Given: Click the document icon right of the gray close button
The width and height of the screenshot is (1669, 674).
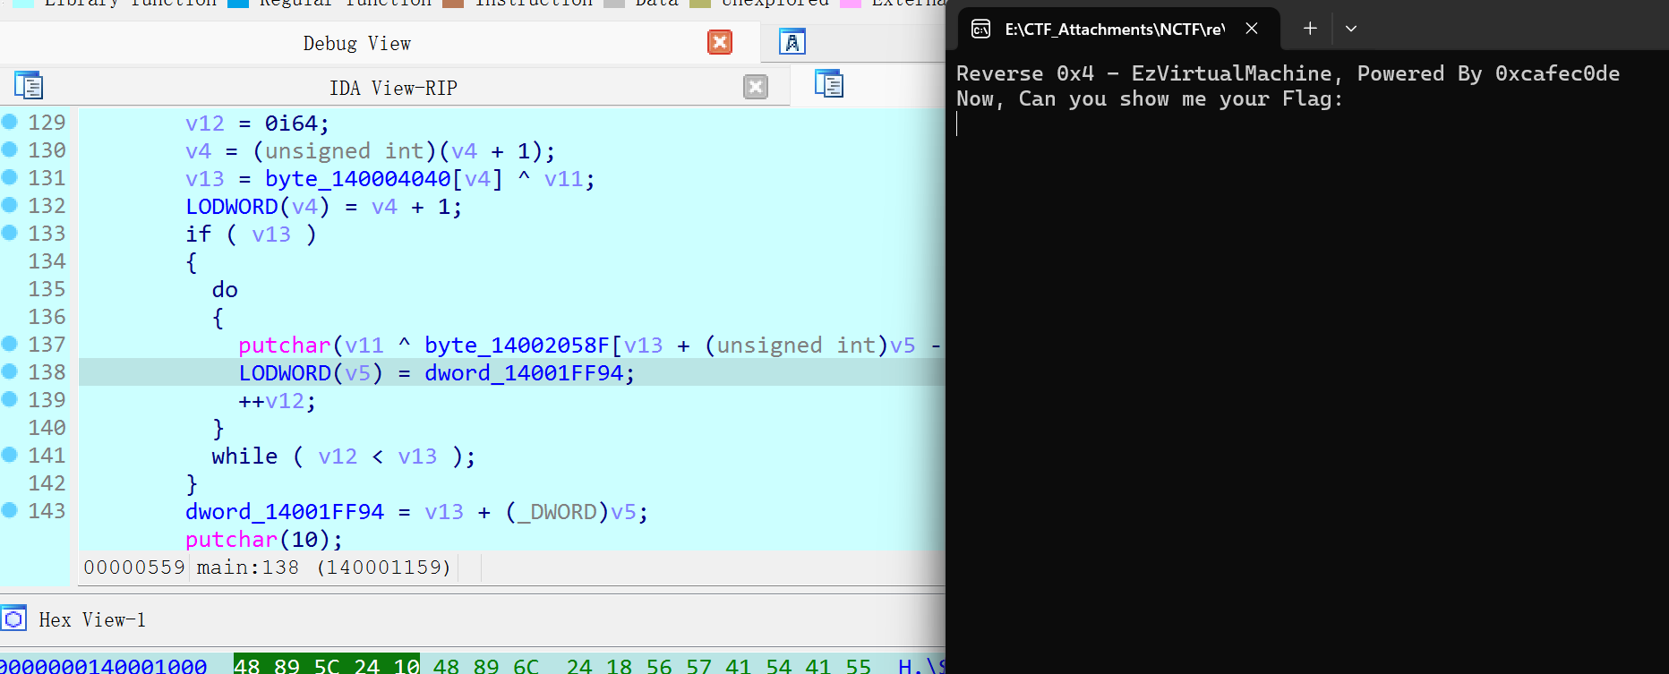Looking at the screenshot, I should [x=828, y=84].
